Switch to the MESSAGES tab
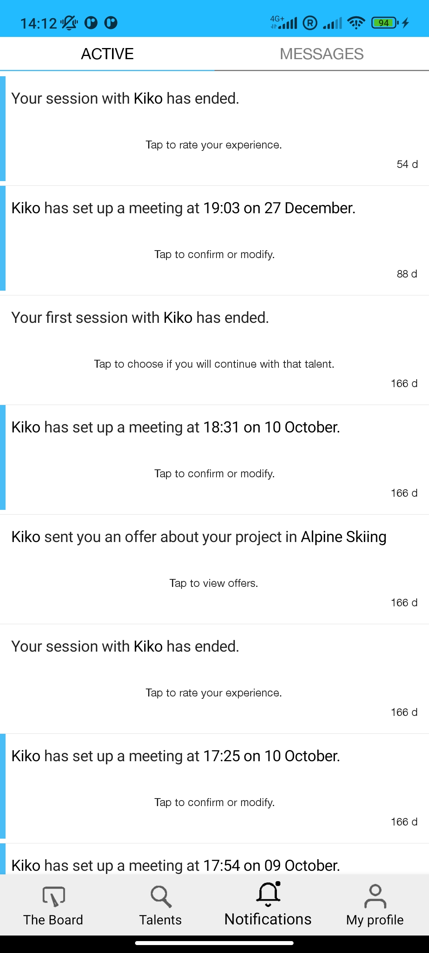The width and height of the screenshot is (429, 953). [x=322, y=54]
